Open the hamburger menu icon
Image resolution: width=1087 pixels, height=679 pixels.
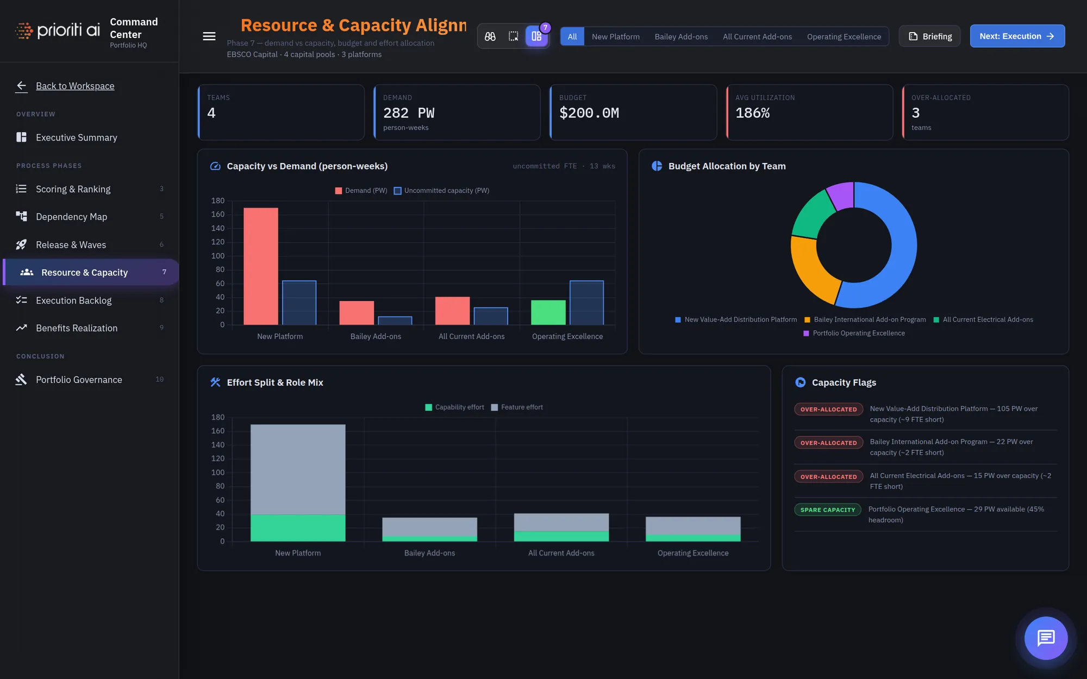[209, 36]
